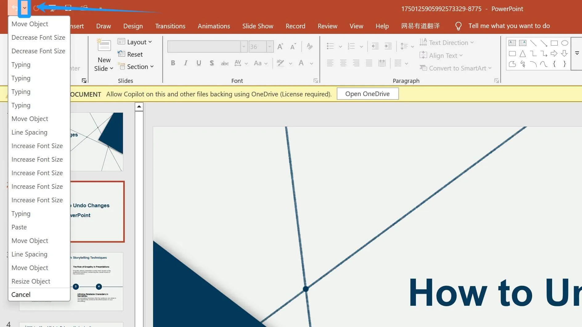The height and width of the screenshot is (327, 582).
Task: Expand the Section dropdown
Action: point(136,67)
